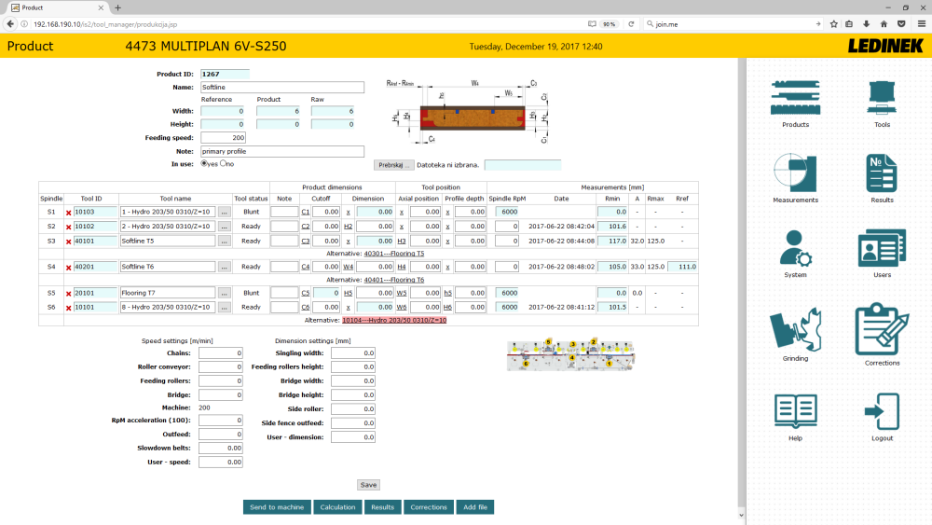Image resolution: width=932 pixels, height=525 pixels.
Task: Click the Singling width input
Action: [353, 353]
